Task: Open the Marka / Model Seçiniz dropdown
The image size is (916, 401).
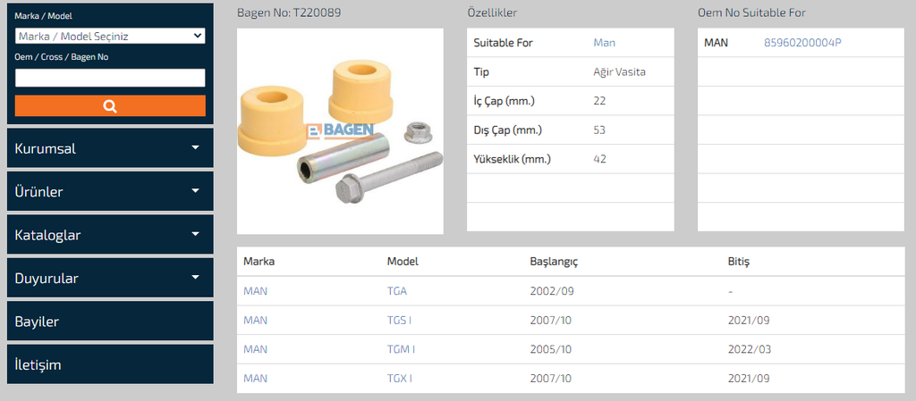Action: (x=110, y=36)
